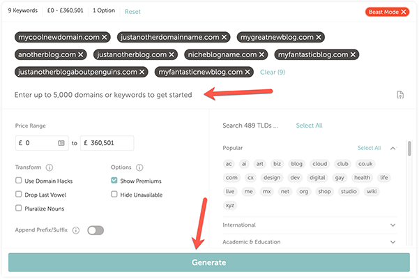Select the com TLD chip
419x279 pixels.
[231, 178]
